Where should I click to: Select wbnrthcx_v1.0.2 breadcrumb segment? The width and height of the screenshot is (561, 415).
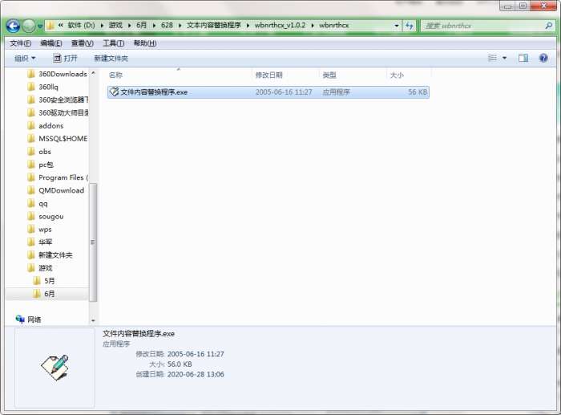point(280,26)
